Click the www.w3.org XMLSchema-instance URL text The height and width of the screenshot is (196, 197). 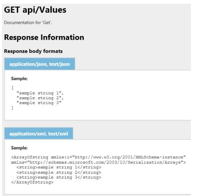129,157
